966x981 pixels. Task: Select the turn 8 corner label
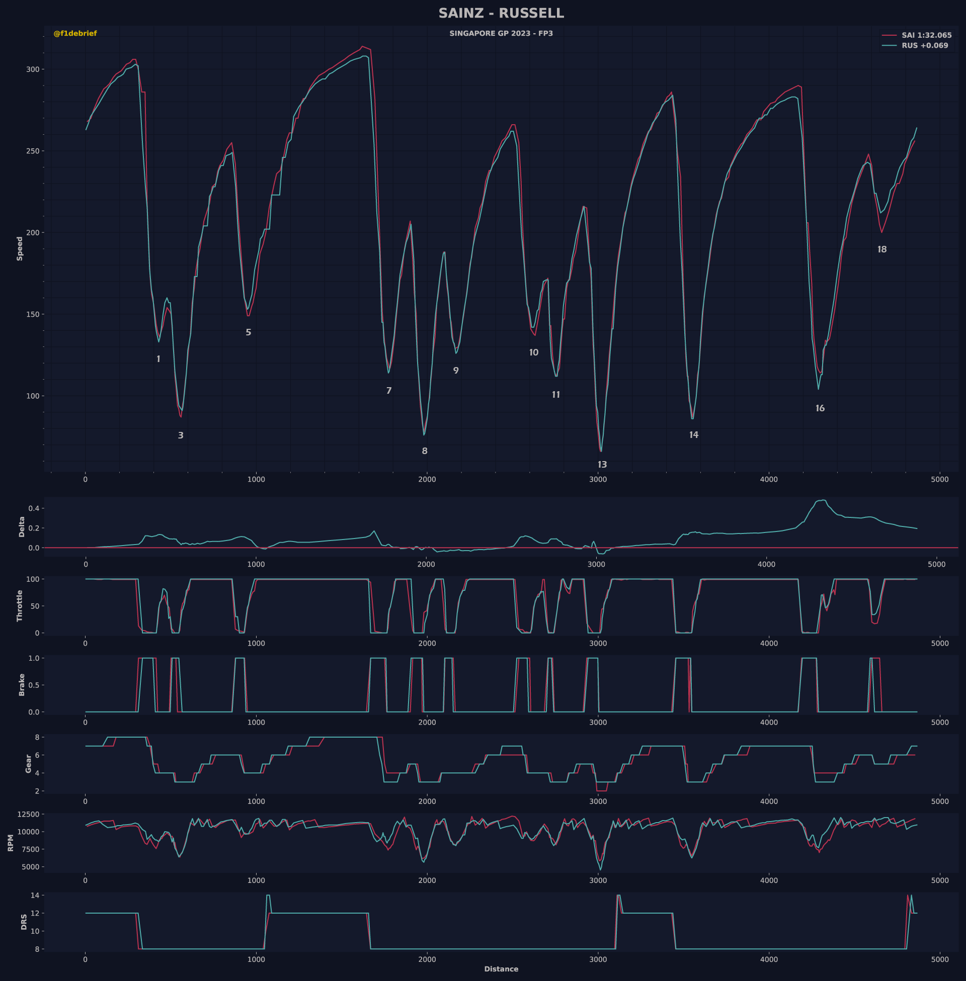425,451
